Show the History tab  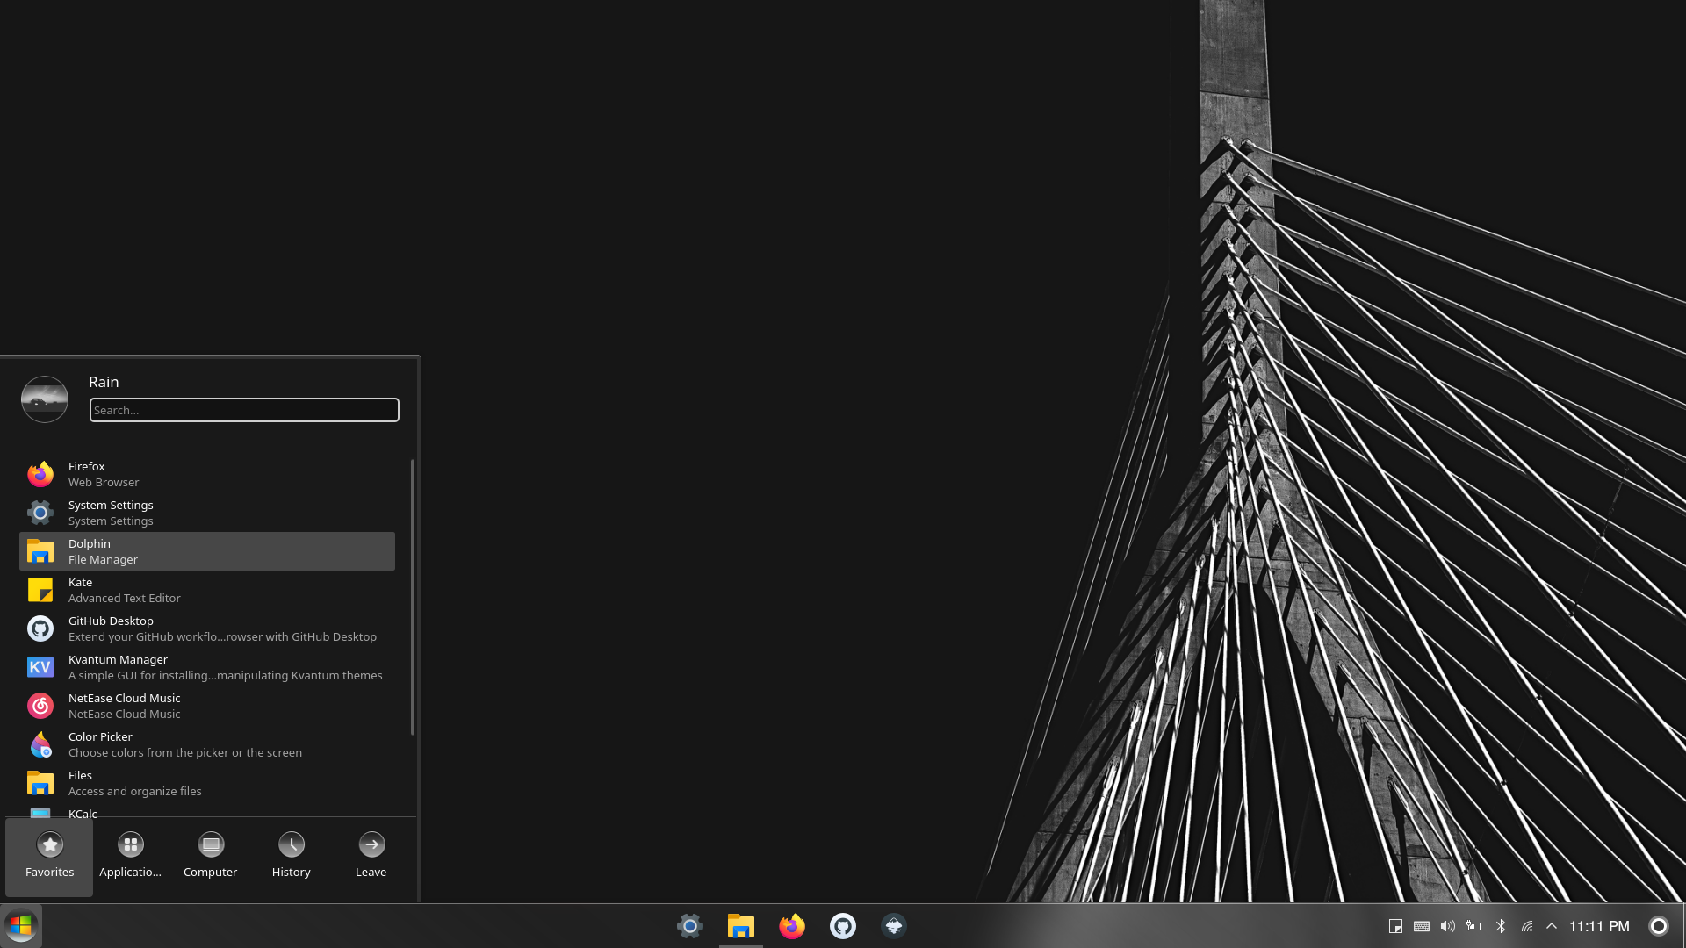click(x=292, y=857)
